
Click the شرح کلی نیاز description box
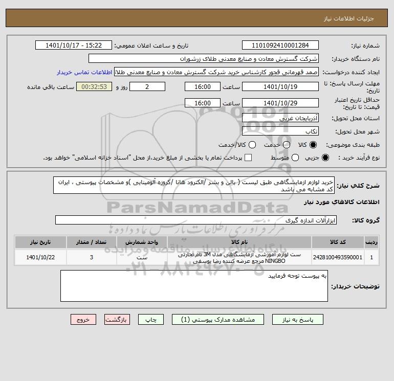tap(194, 185)
